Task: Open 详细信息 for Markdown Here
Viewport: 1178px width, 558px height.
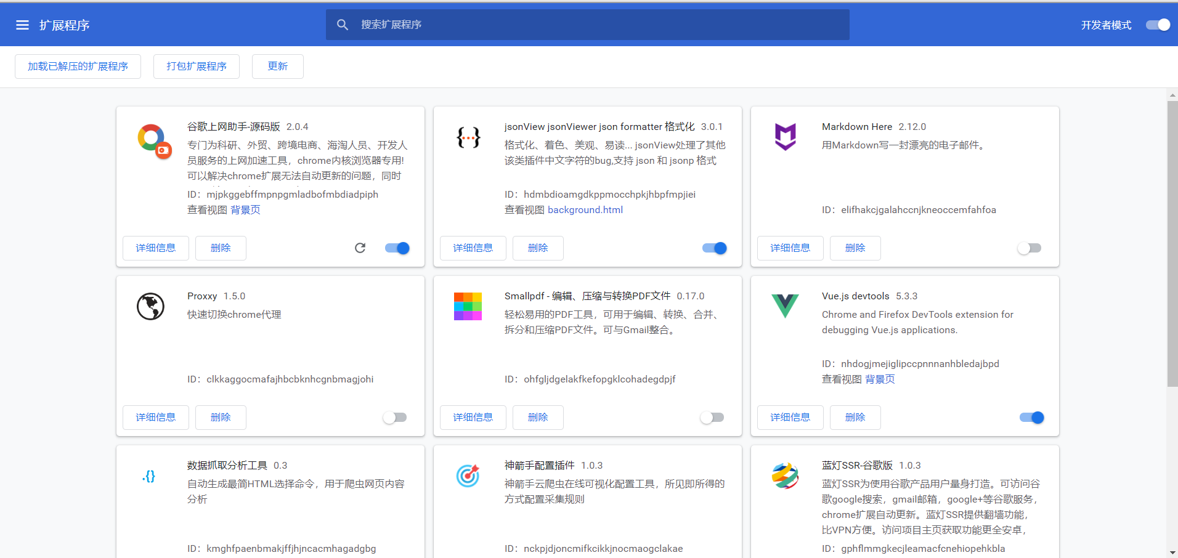Action: (x=790, y=248)
